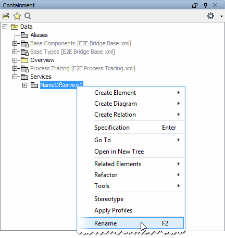Open the magnifier search icon
The image size is (225, 238).
click(28, 16)
